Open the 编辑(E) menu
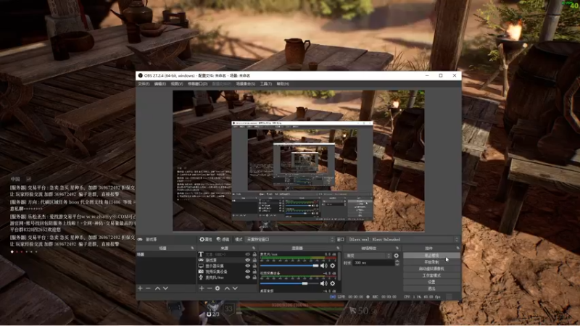This screenshot has height=326, width=580. coord(159,84)
